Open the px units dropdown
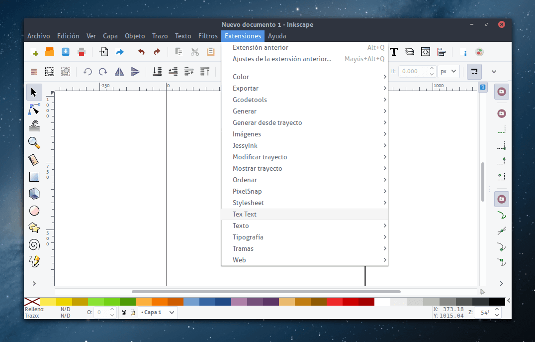This screenshot has width=535, height=342. coord(448,71)
